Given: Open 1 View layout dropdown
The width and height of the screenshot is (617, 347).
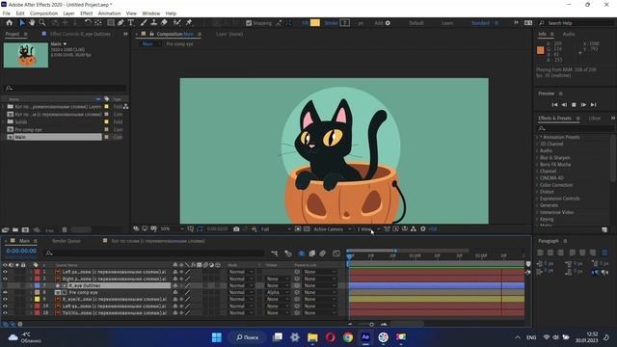Looking at the screenshot, I should pyautogui.click(x=368, y=229).
